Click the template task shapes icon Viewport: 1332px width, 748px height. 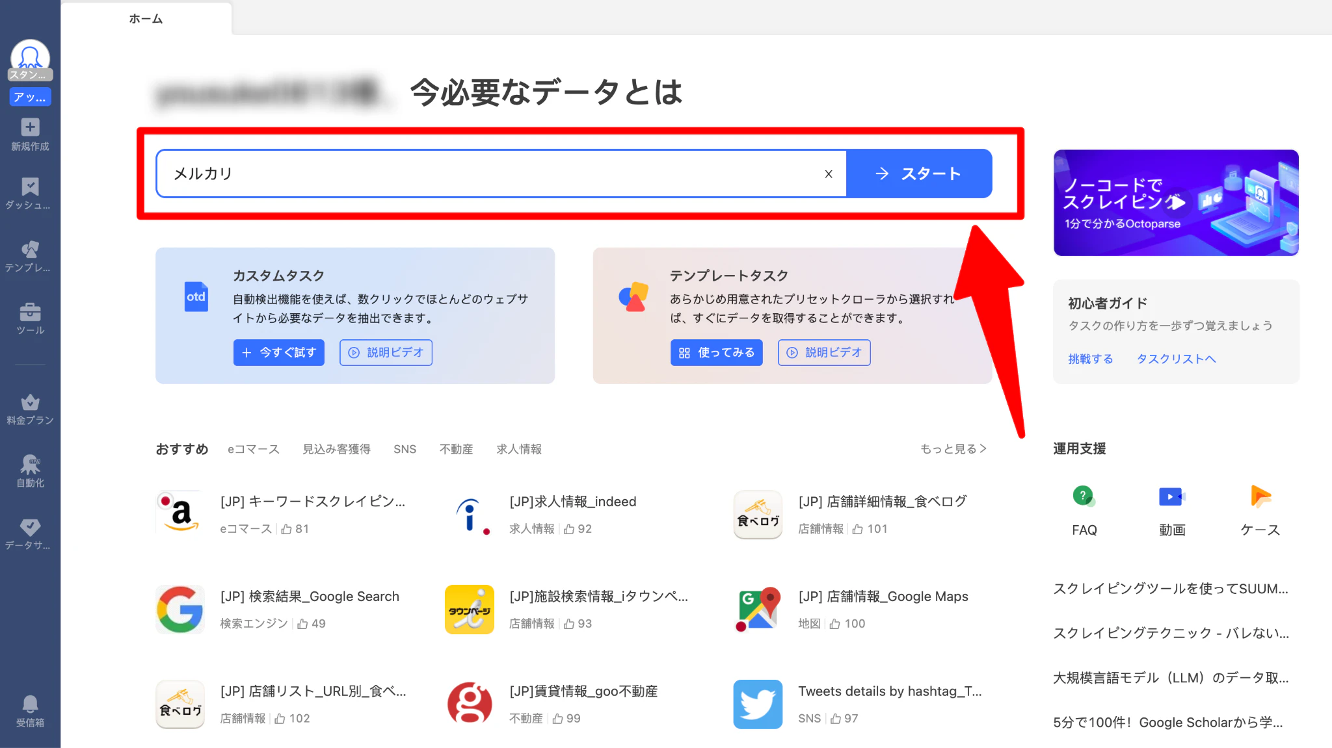pos(633,296)
